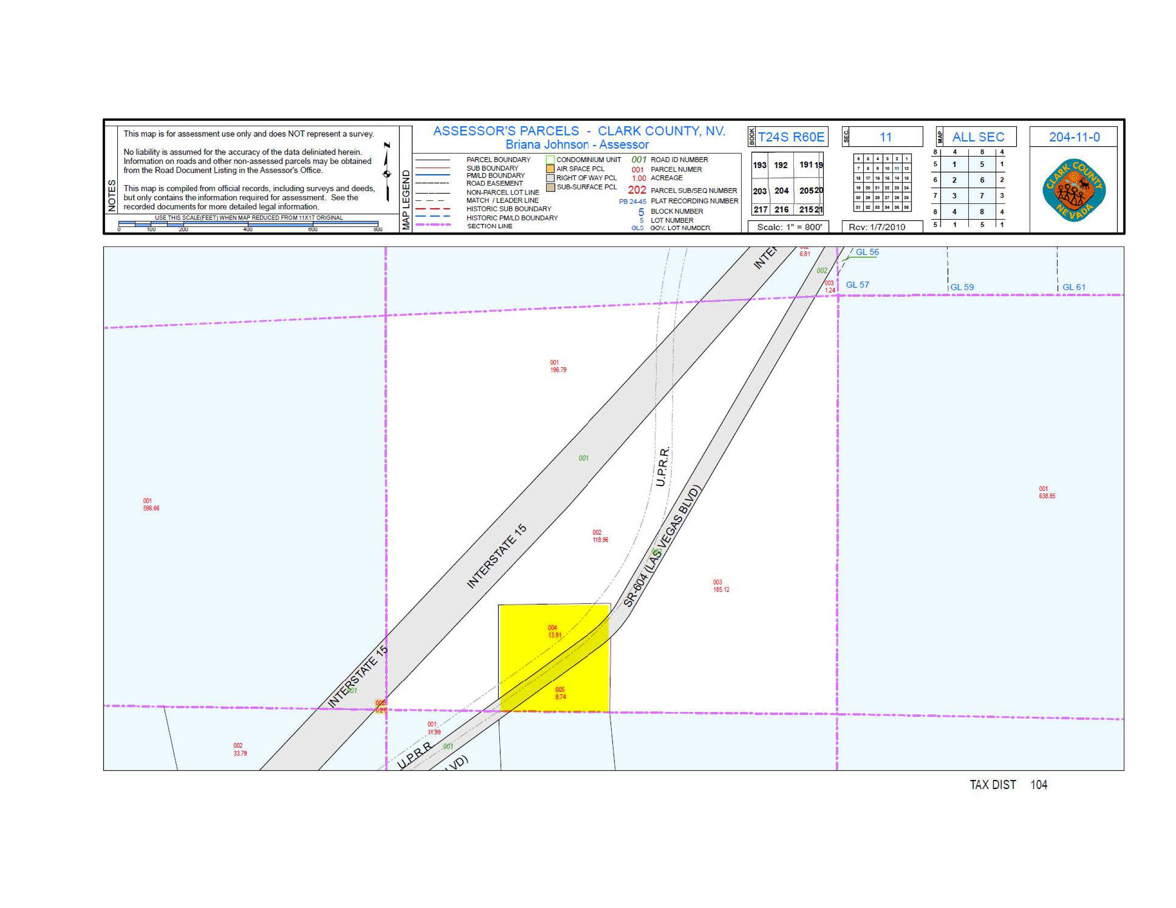Click the Air Space PCL orange swatch
Screen dimensions: 1176x908
tap(550, 169)
